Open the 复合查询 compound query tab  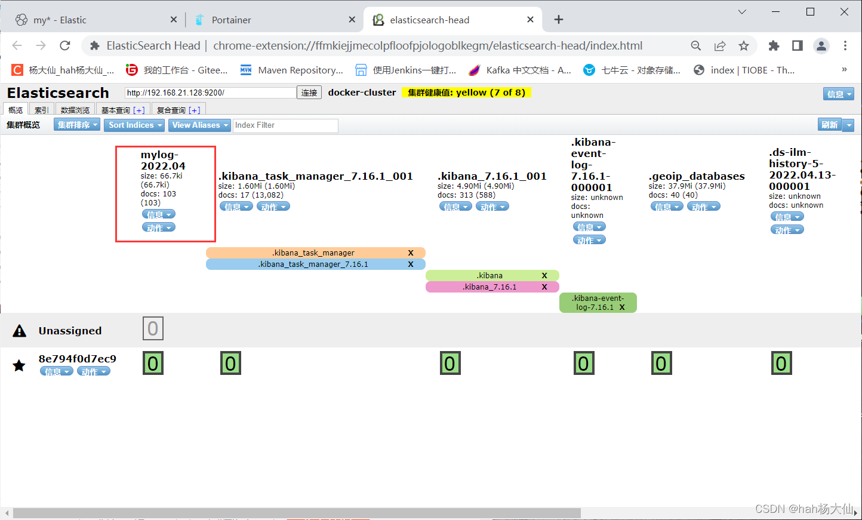coord(178,110)
